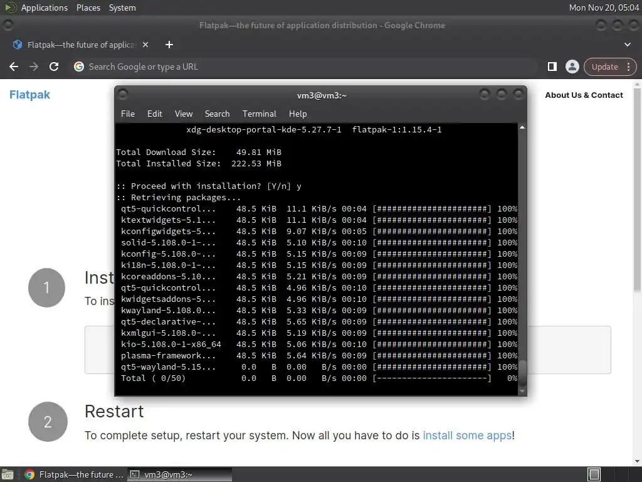Click Chrome window menu icon in titlebar

click(8, 25)
